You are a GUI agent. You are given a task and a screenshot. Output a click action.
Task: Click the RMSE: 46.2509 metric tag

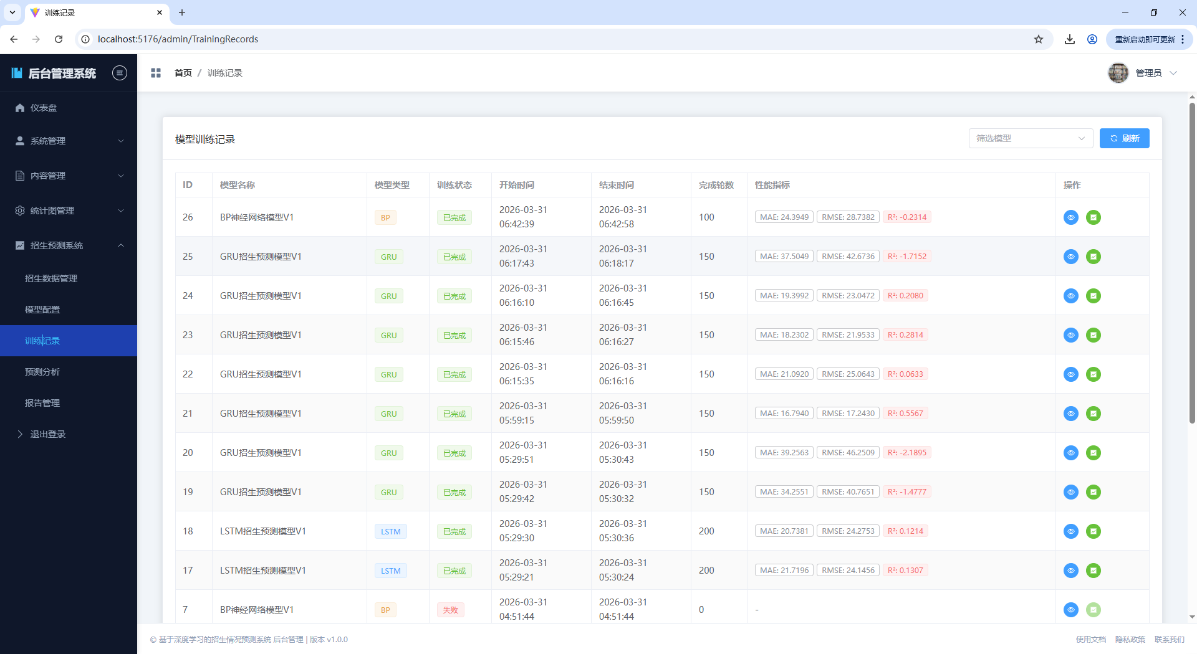848,452
